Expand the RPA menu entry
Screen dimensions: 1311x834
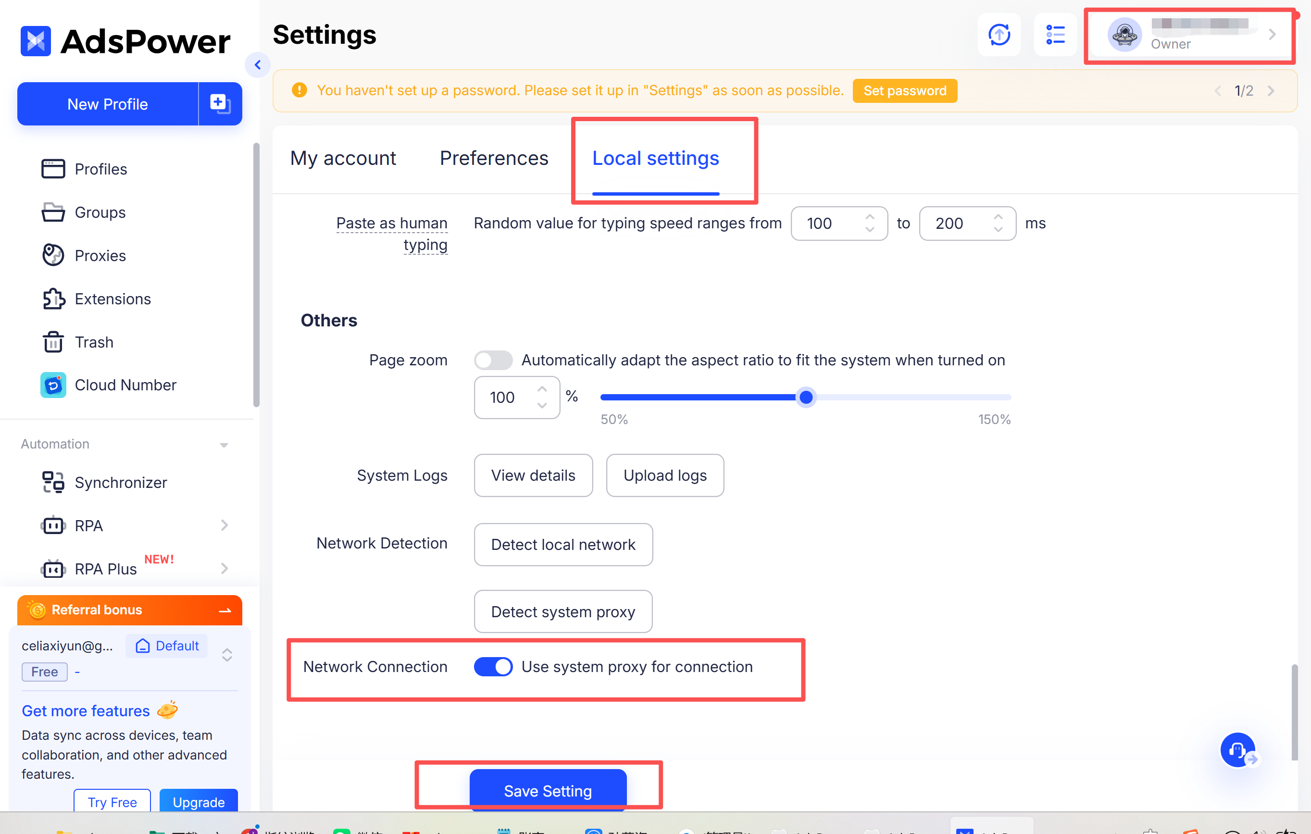pyautogui.click(x=225, y=525)
